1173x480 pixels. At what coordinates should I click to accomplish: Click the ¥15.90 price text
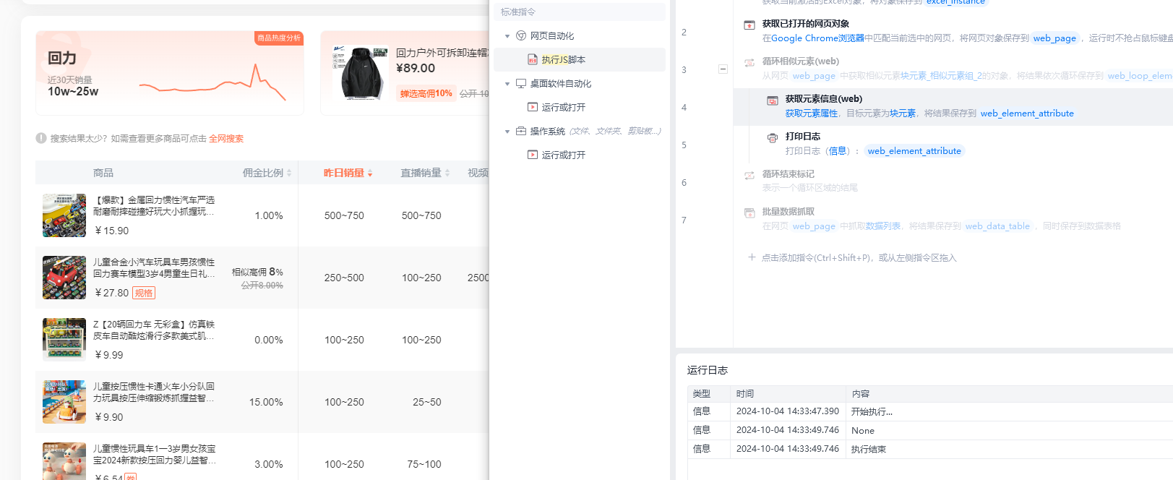(x=112, y=231)
